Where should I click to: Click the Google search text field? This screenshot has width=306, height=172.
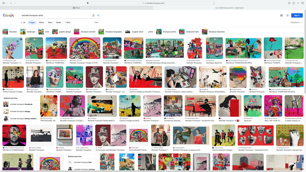(56, 15)
